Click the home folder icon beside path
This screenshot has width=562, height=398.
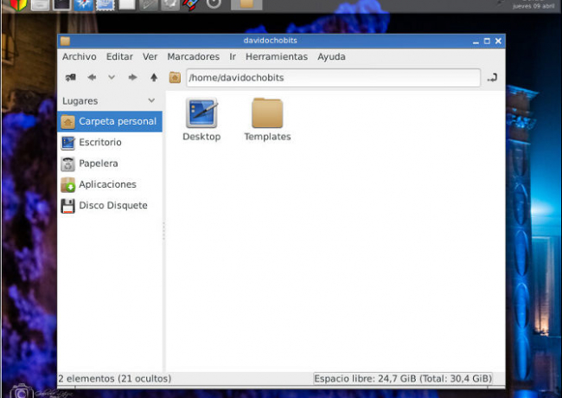175,78
